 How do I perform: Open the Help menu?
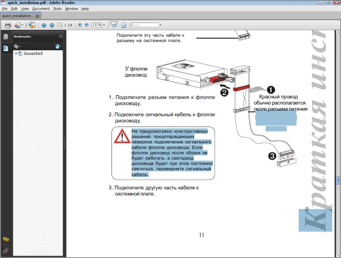(x=85, y=9)
